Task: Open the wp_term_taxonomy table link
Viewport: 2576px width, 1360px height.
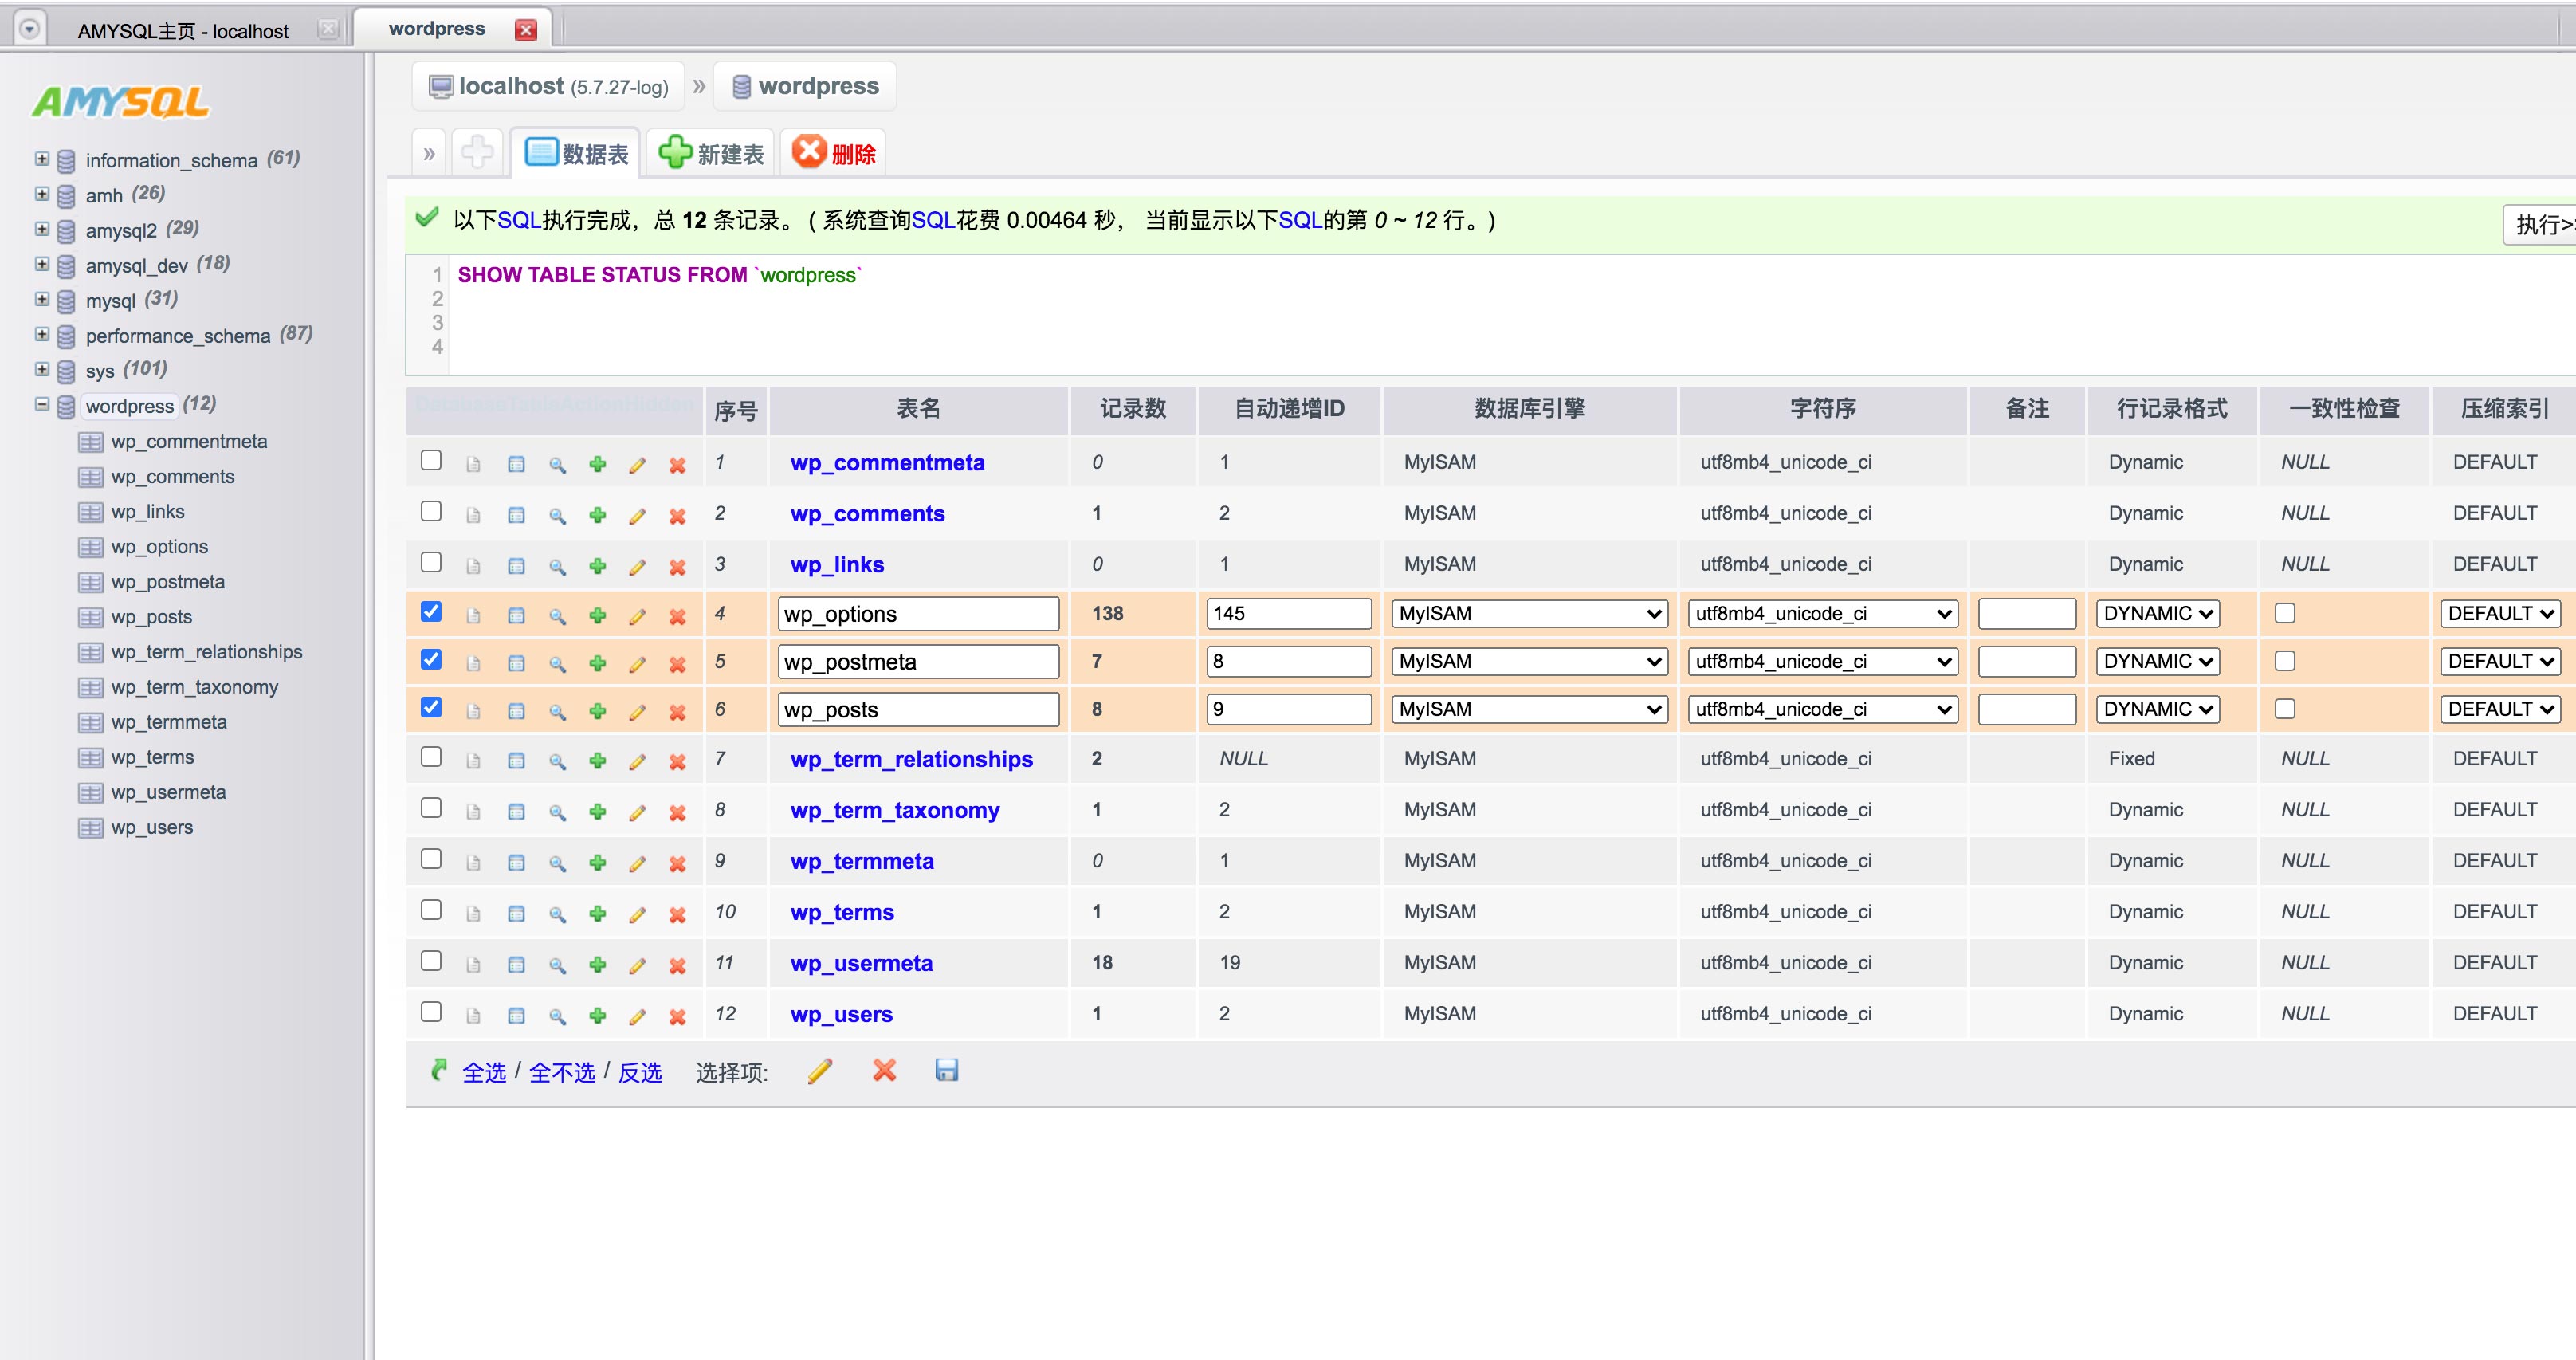Action: 894,810
